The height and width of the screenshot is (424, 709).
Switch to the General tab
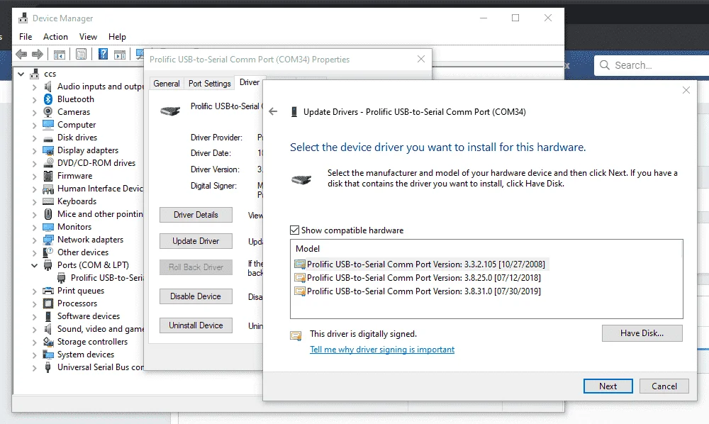pyautogui.click(x=167, y=83)
